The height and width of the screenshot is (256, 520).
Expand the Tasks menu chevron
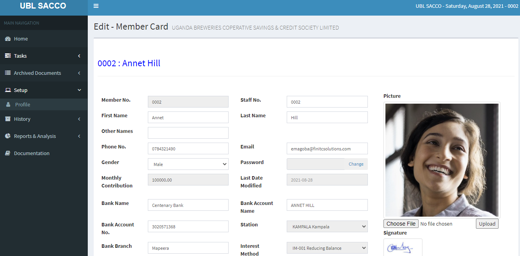click(x=79, y=56)
